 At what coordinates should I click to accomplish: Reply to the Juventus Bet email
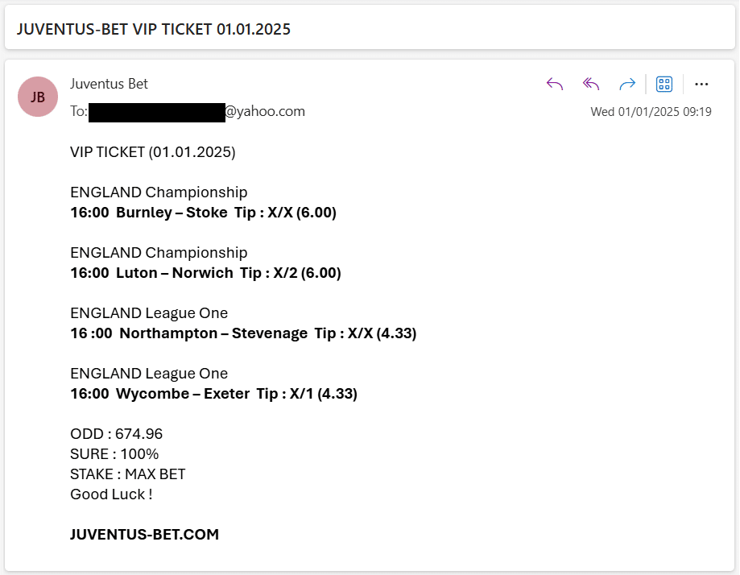(x=555, y=84)
